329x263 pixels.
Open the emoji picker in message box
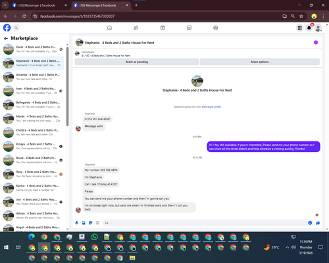coord(310,223)
